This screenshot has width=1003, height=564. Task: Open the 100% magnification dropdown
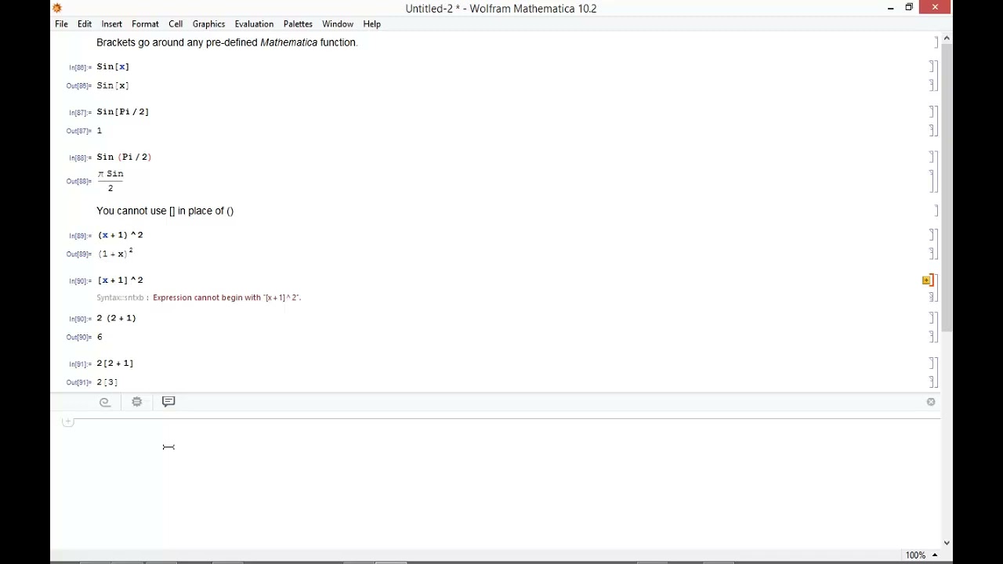tap(921, 555)
